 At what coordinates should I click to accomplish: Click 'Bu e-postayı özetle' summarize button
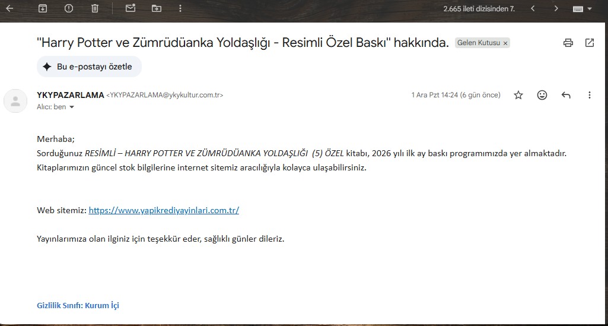pyautogui.click(x=89, y=67)
